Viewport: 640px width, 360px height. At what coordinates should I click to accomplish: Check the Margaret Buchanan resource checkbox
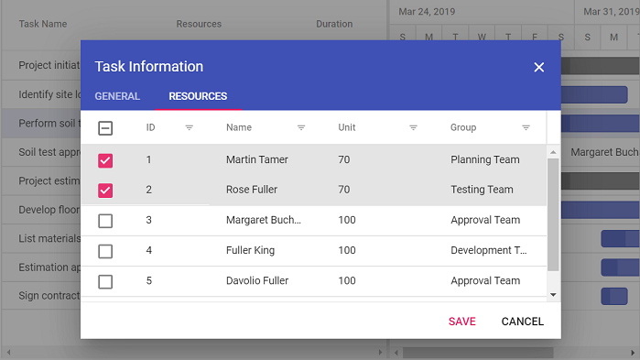105,221
